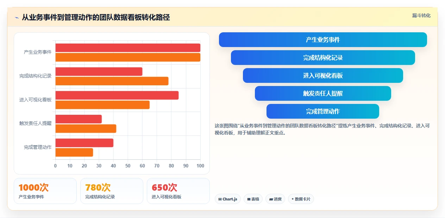Screen dimensions: 445x218
Task: Click the description paragraph under the funnel
Action: (322, 129)
